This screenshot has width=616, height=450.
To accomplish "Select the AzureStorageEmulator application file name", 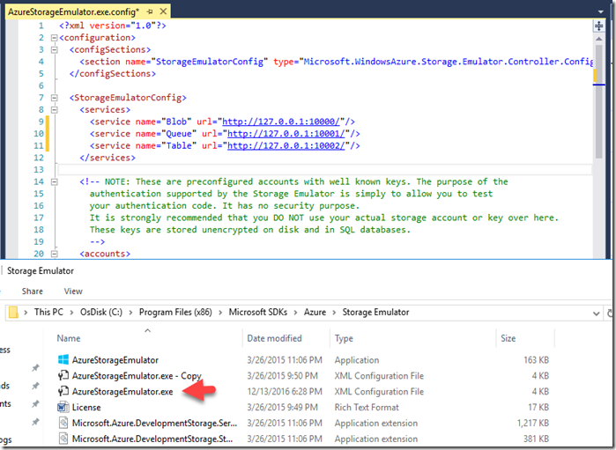I will (x=115, y=360).
